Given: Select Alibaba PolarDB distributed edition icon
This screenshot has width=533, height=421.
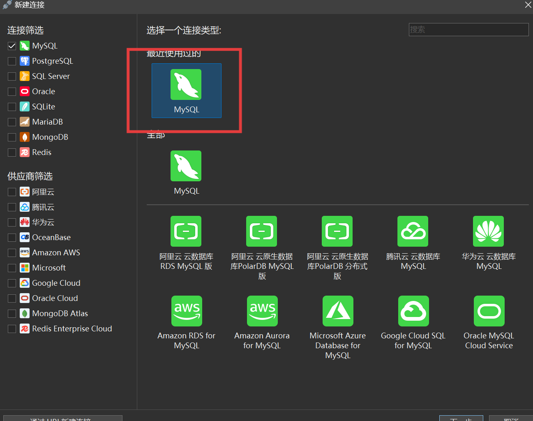Looking at the screenshot, I should (337, 231).
